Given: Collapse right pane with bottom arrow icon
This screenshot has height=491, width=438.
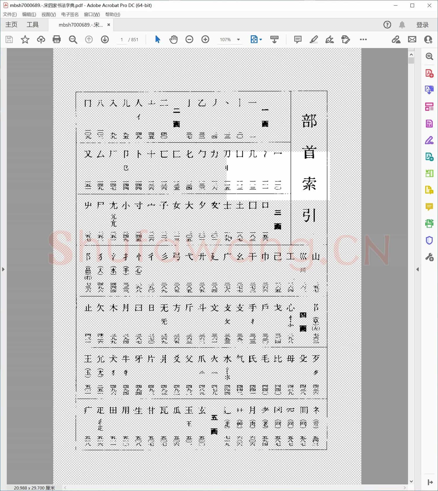Looking at the screenshot, I should (430, 482).
